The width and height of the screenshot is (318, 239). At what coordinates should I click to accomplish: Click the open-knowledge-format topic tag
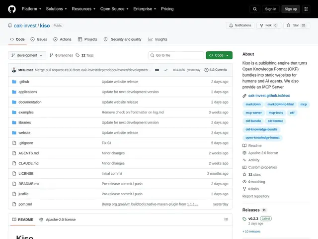coord(262,137)
